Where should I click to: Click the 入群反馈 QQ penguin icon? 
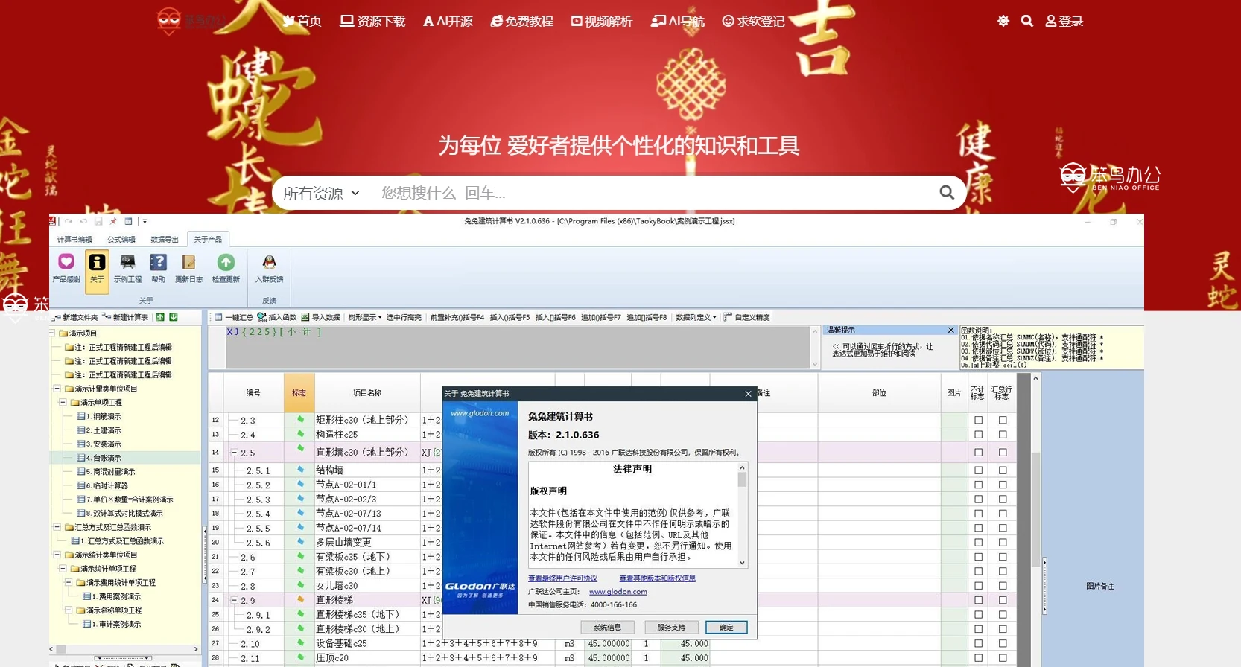coord(269,262)
